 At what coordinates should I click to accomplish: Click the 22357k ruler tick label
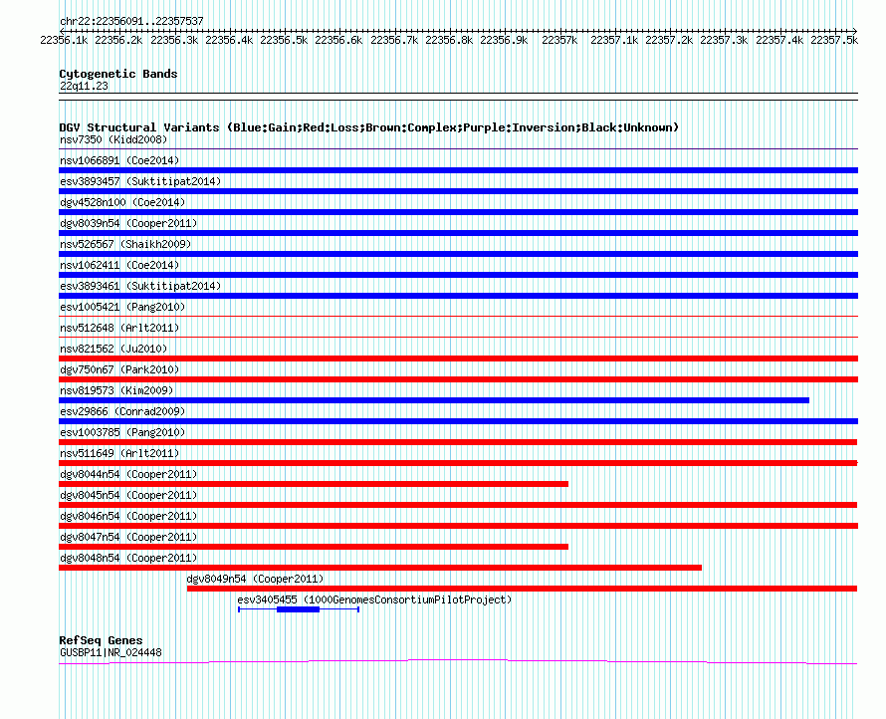click(559, 40)
